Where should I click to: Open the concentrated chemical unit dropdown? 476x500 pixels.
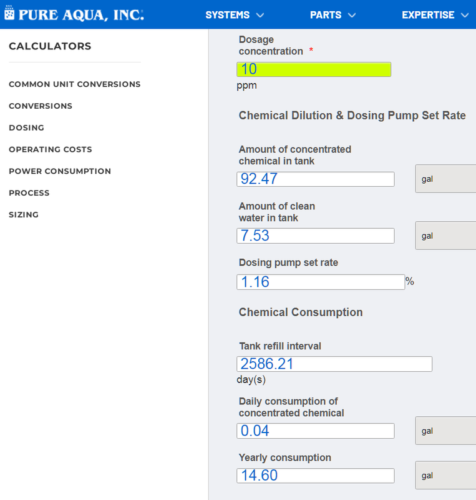445,179
